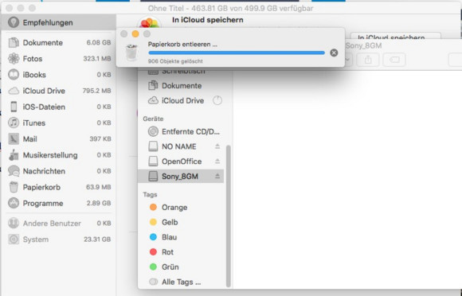
Task: Open NO NAME volume in Finder
Action: [181, 146]
